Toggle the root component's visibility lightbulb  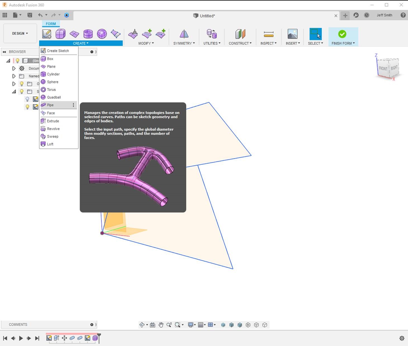click(x=18, y=61)
